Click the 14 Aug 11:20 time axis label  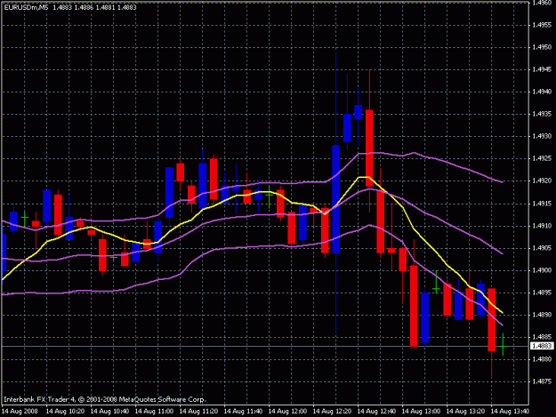pyautogui.click(x=198, y=412)
